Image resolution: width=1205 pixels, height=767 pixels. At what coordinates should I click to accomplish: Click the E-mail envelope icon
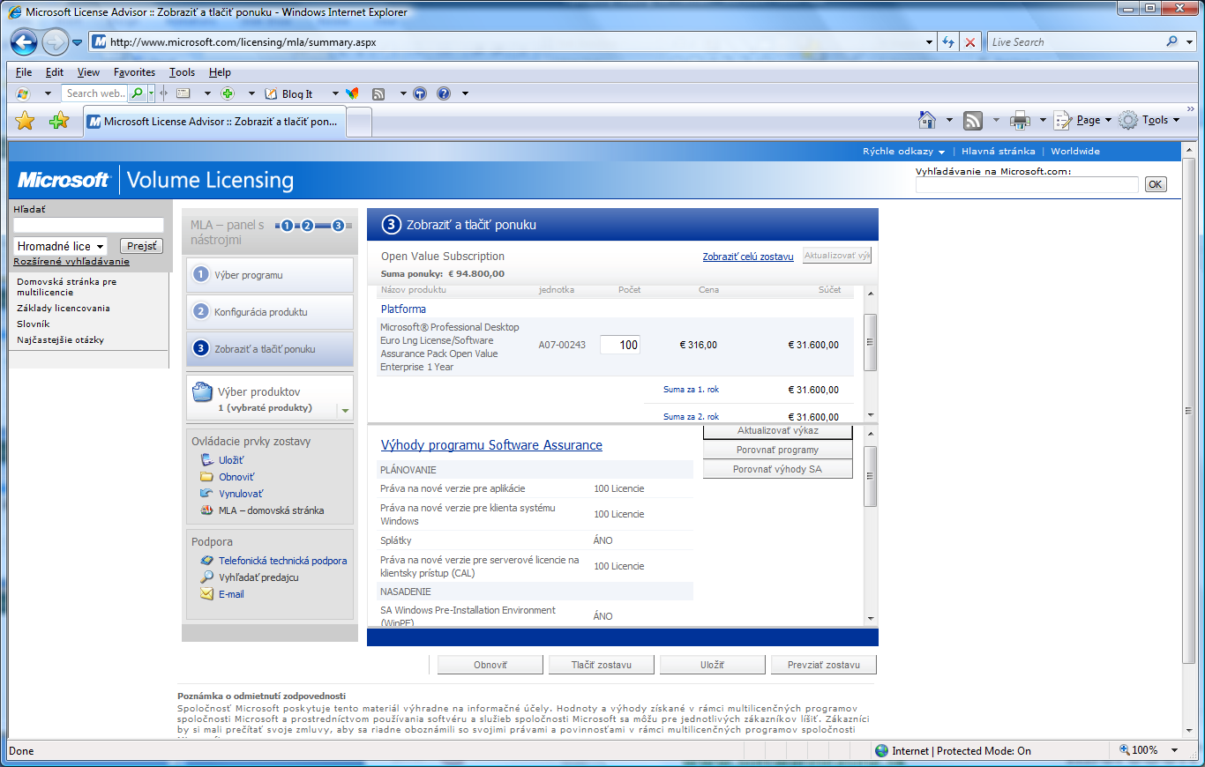click(x=206, y=594)
